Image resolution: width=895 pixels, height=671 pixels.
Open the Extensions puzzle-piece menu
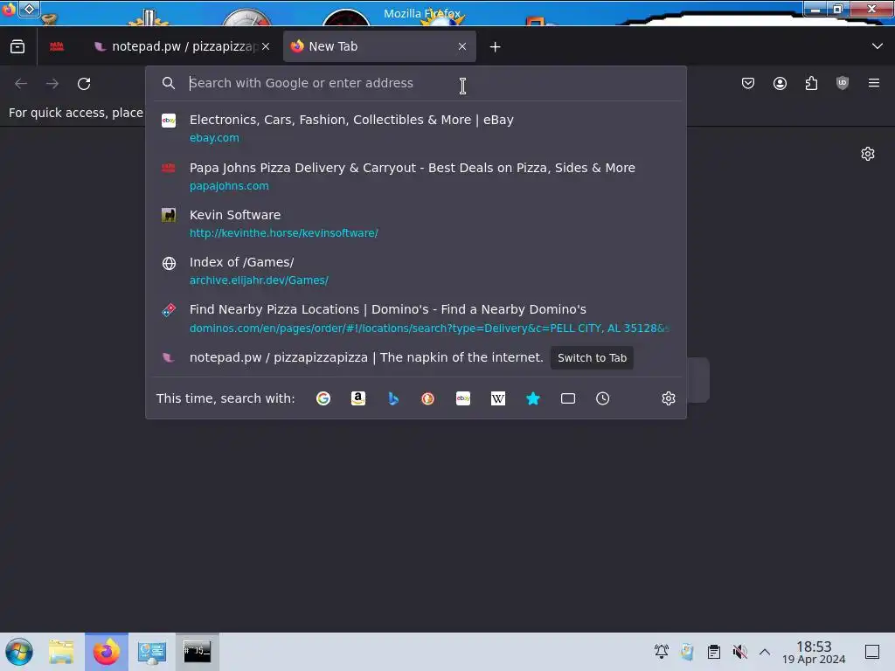click(x=811, y=83)
